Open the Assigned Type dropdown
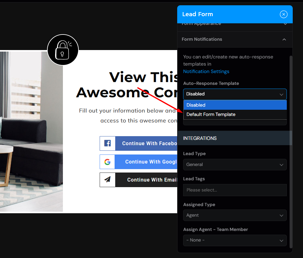The width and height of the screenshot is (303, 258). tap(235, 215)
